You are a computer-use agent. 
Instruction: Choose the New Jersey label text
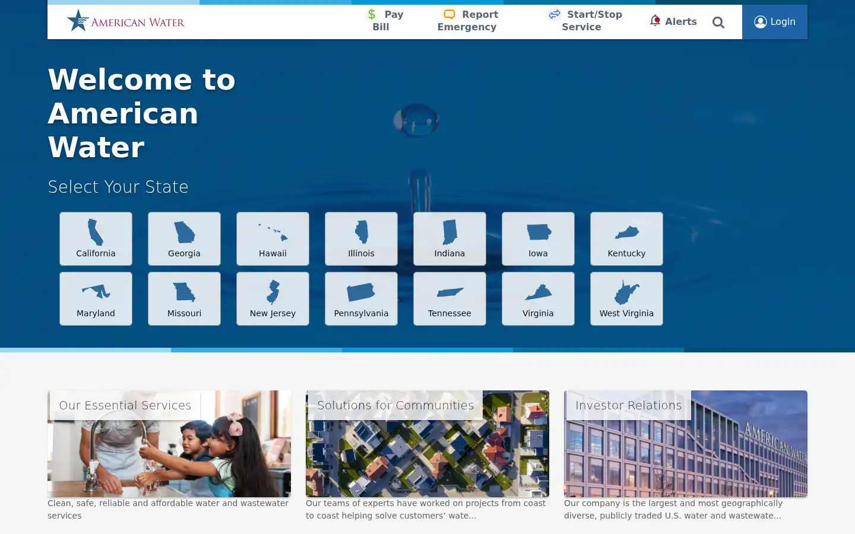tap(273, 313)
